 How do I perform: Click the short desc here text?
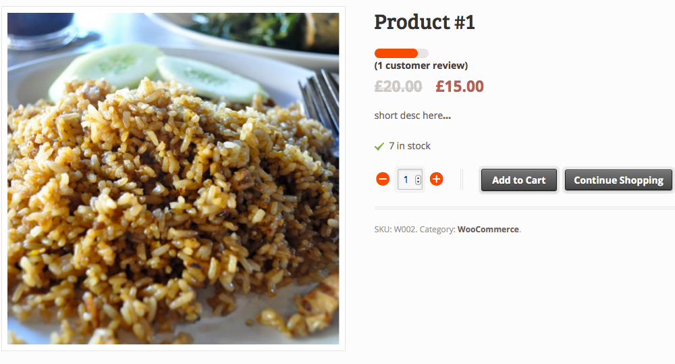412,115
